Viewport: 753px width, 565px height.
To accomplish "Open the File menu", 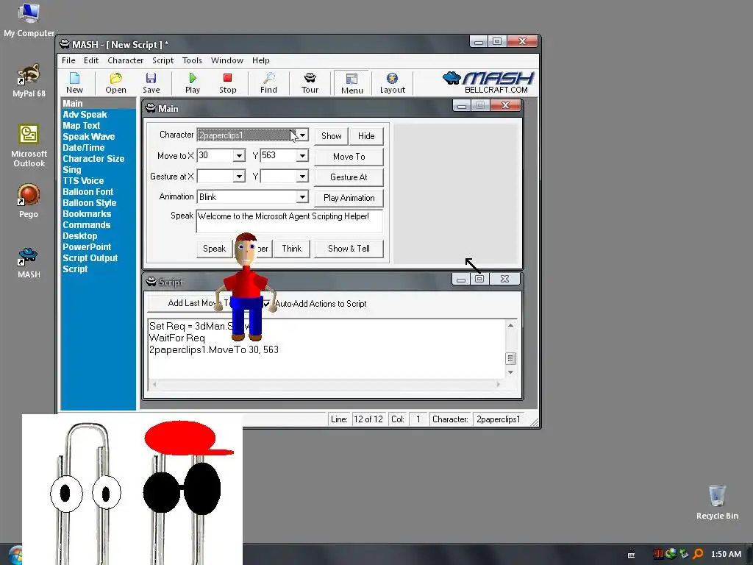I will click(x=68, y=60).
